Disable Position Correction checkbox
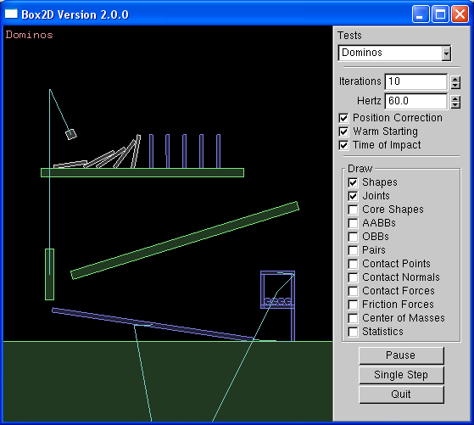474x425 pixels. (343, 118)
